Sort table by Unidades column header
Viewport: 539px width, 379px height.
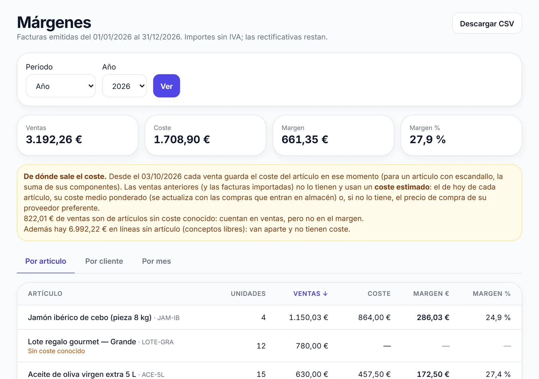point(248,293)
